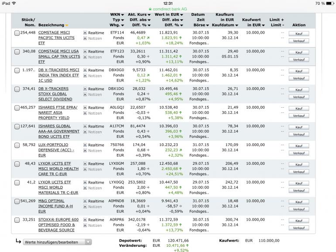Sort by Wert in EUR column header

[168, 14]
